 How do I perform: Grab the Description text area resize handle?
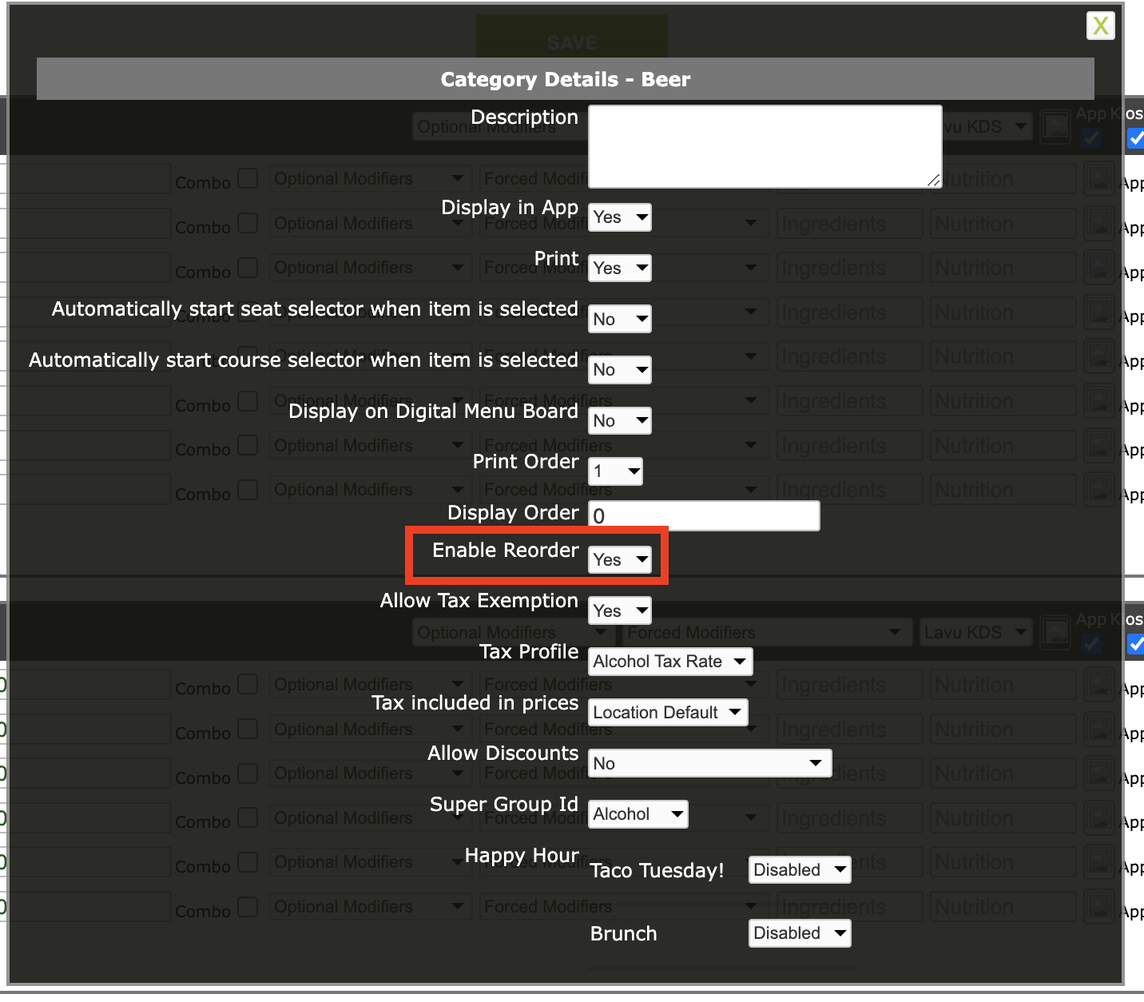(933, 181)
